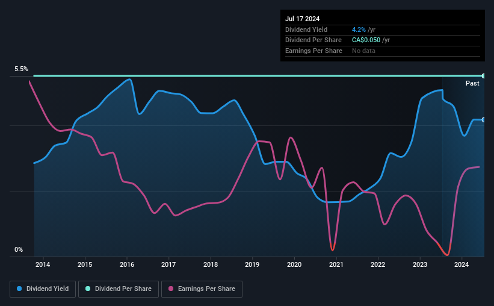This screenshot has height=306, width=494.
Task: Click the Dividend Per Share tooltip row label
Action: tap(313, 40)
